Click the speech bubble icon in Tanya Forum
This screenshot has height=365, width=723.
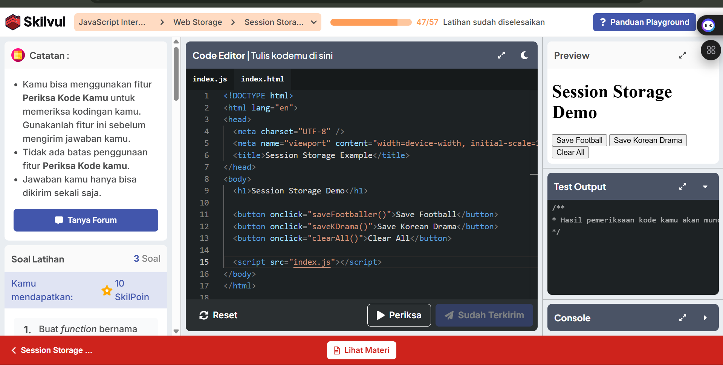tap(59, 220)
